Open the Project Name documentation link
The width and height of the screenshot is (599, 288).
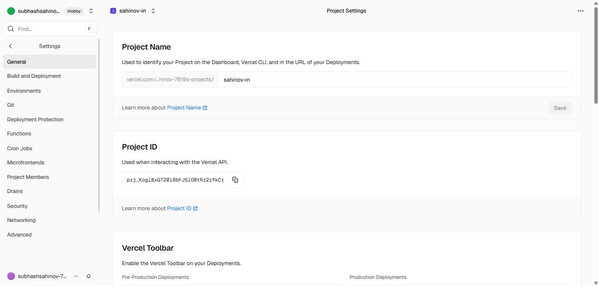point(187,108)
